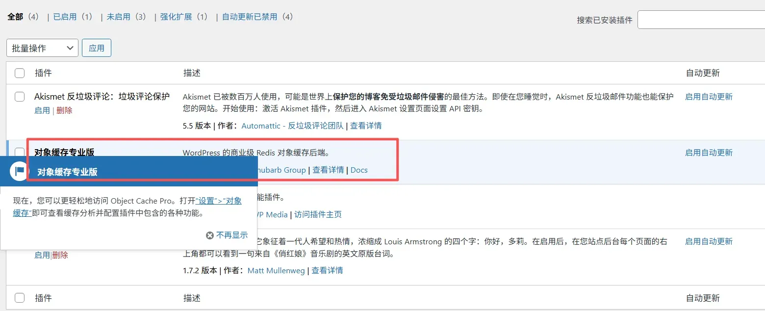Image resolution: width=765 pixels, height=311 pixels.
Task: Check the Akismet plugin checkbox
Action: (20, 97)
